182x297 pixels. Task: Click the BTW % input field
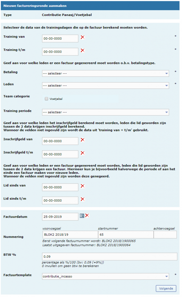point(109,257)
